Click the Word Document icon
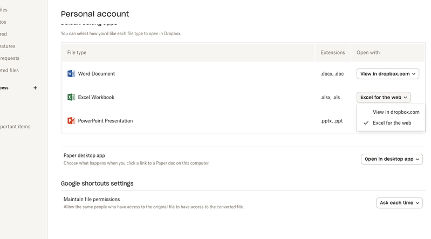Screen dimensions: 431x239 click(x=71, y=74)
